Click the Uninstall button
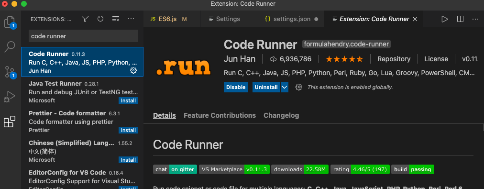Image resolution: width=484 pixels, height=189 pixels. 266,87
